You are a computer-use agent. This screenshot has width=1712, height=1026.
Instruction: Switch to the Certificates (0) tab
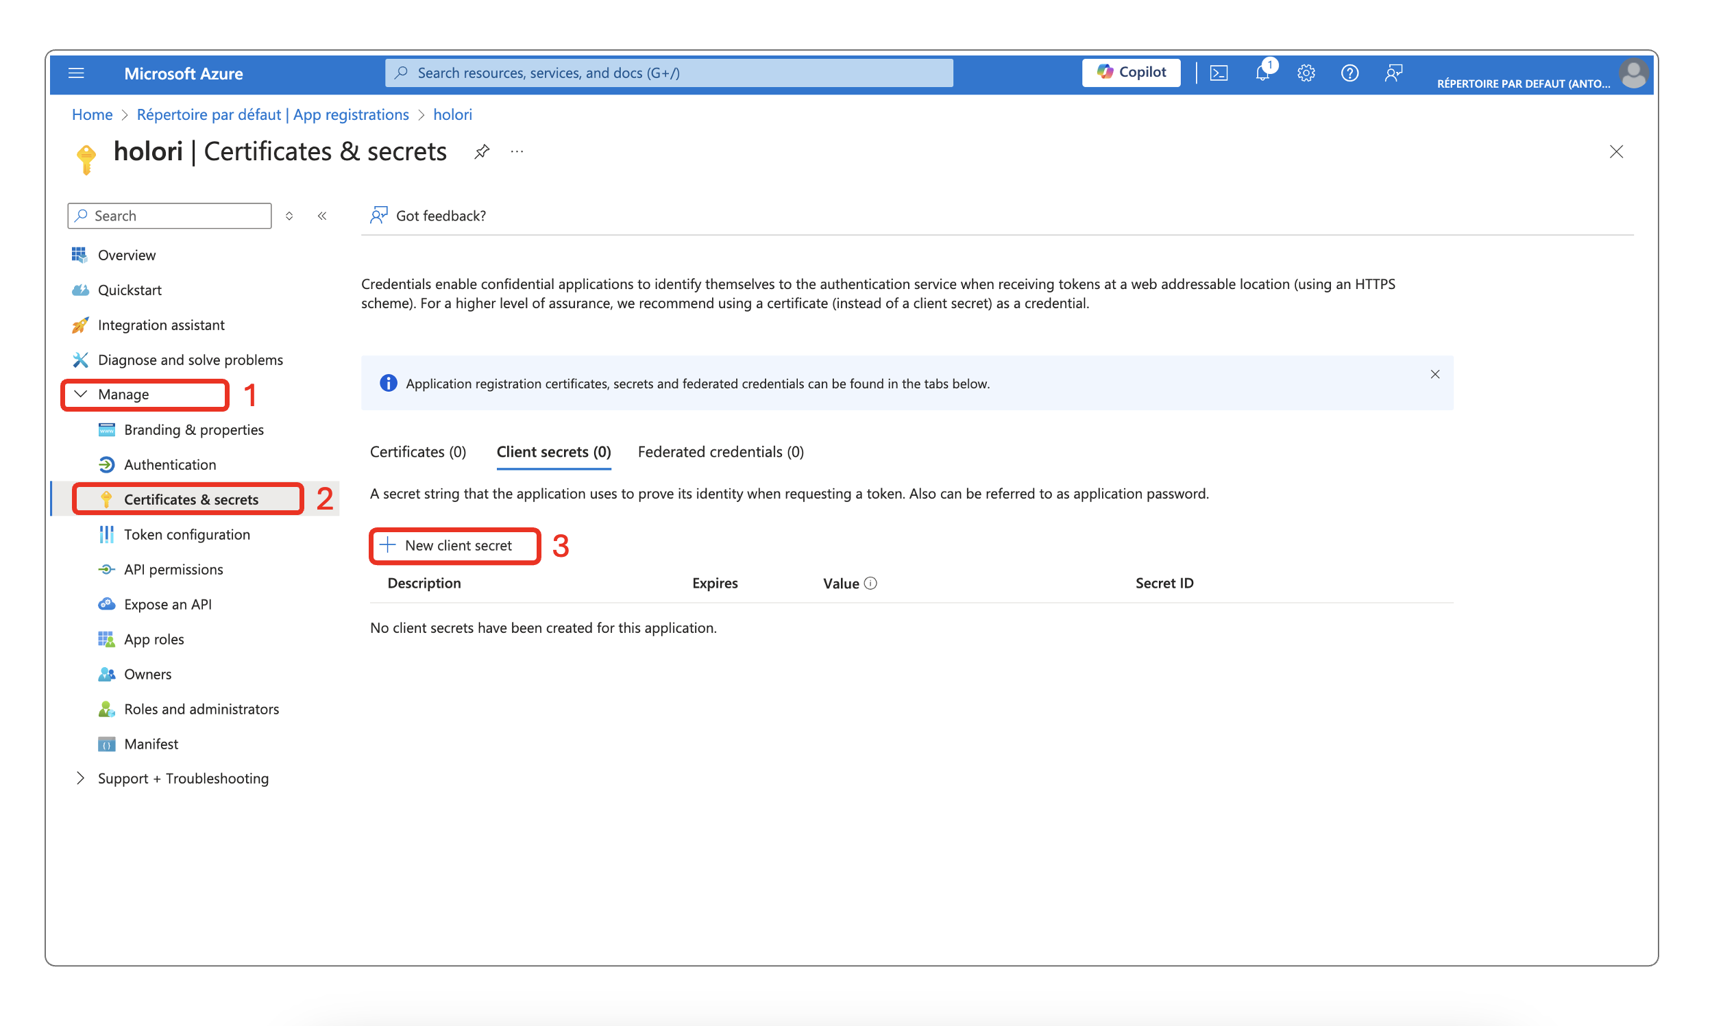click(418, 451)
